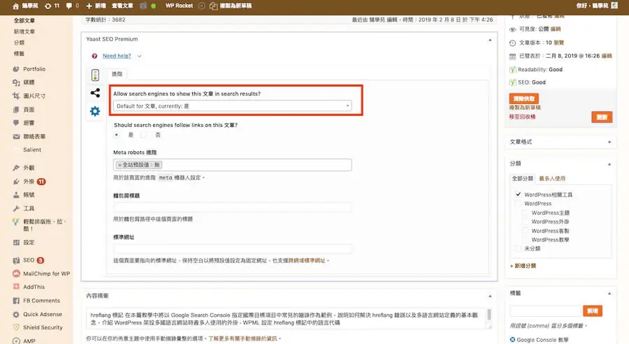Image resolution: width=629 pixels, height=344 pixels.
Task: Open the 外觀 appearance brush icon
Action: [x=16, y=167]
